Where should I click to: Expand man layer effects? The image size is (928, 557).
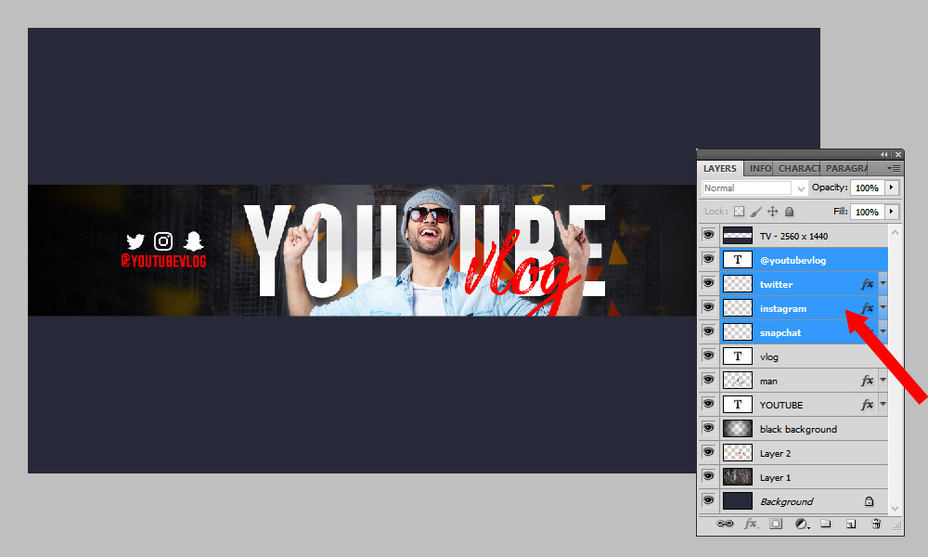click(883, 380)
